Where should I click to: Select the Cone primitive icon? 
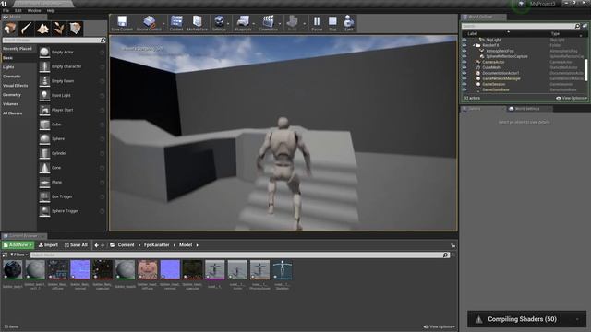44,168
